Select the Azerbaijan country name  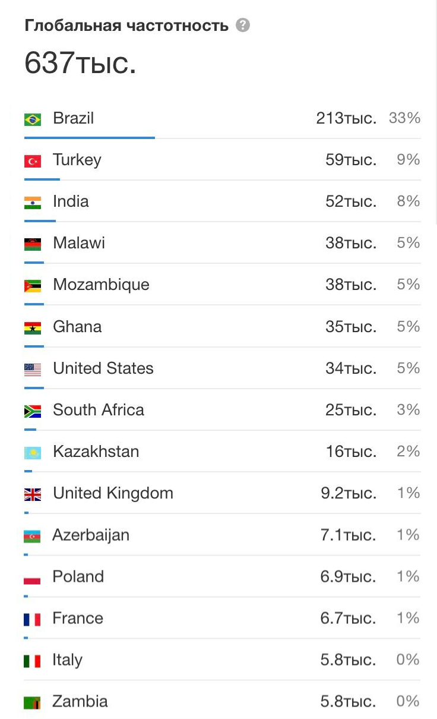click(91, 535)
